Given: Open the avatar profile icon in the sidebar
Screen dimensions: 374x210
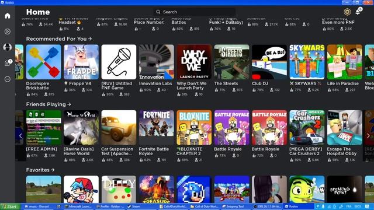Looking at the screenshot, I should tap(8, 47).
